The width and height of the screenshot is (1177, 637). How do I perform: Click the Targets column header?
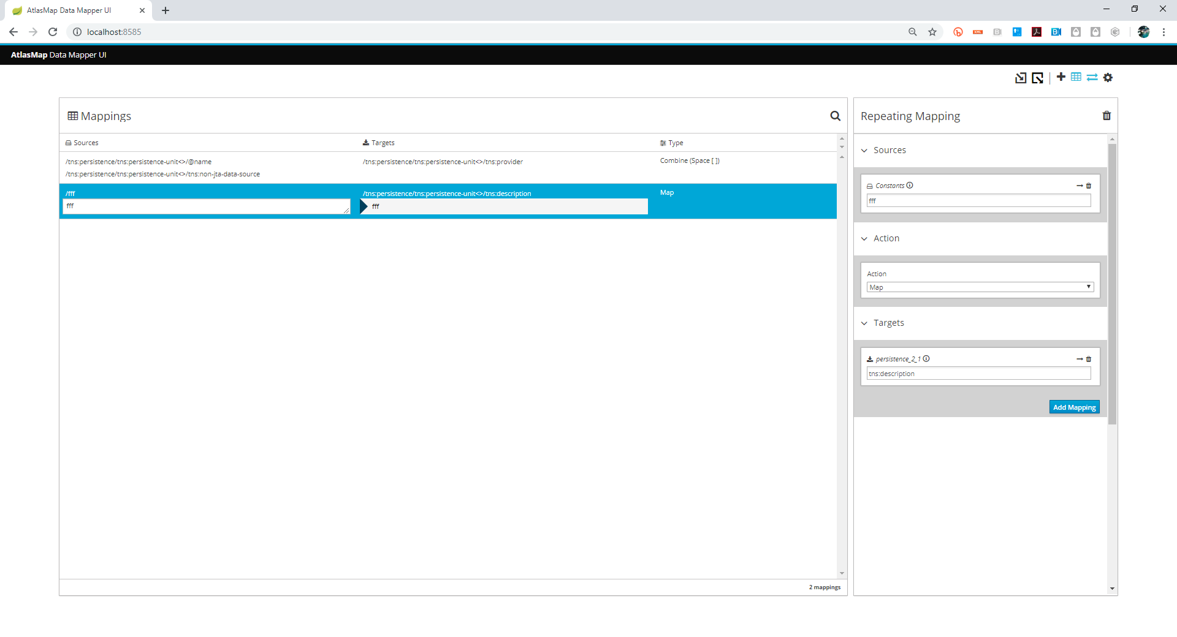(379, 143)
